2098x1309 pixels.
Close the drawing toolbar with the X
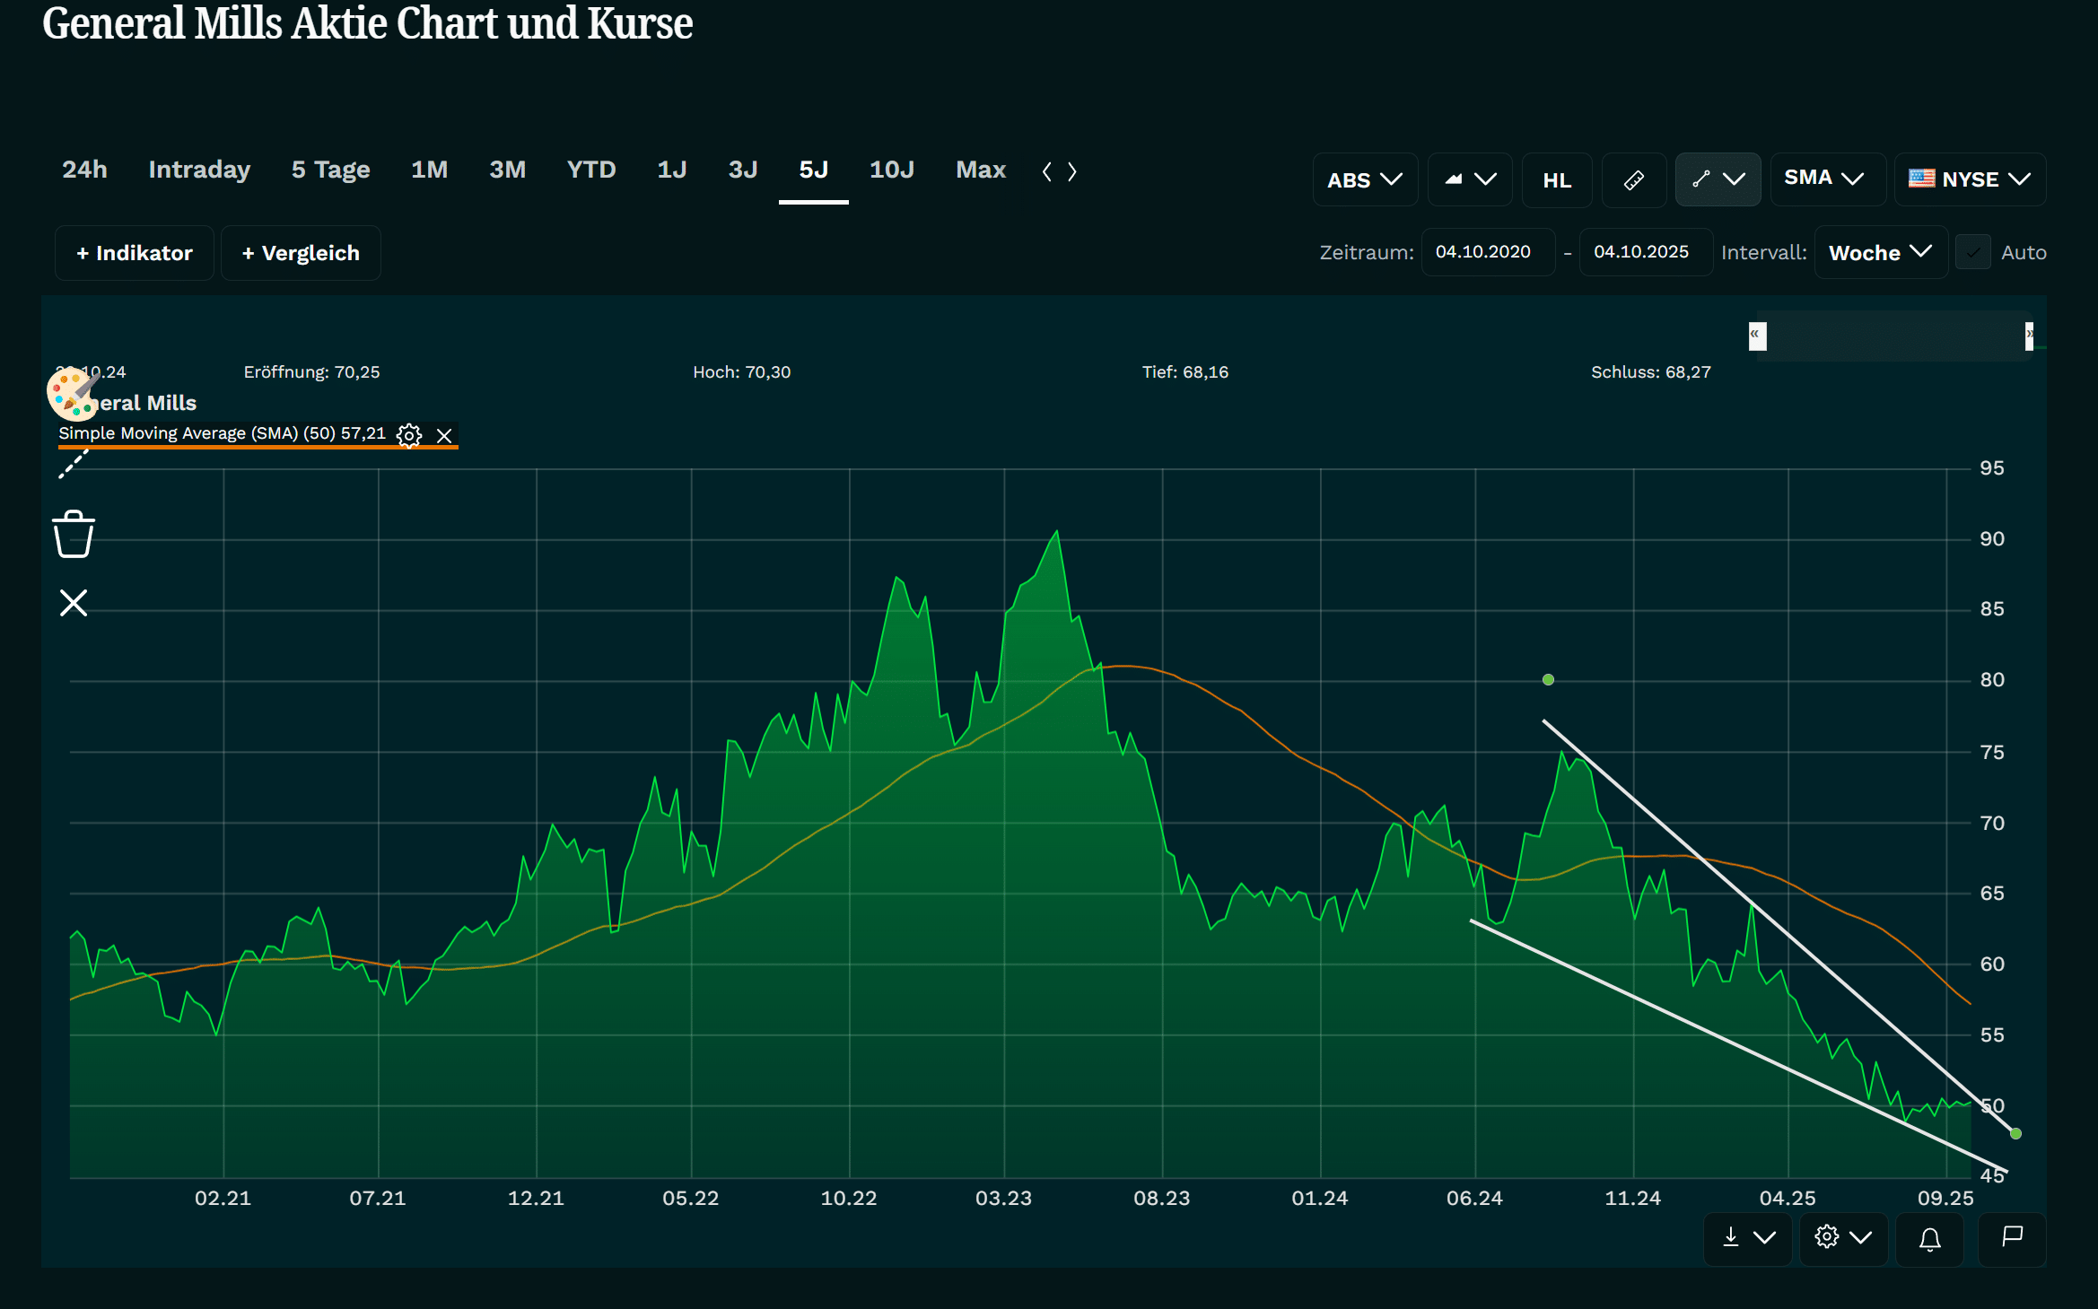tap(74, 603)
